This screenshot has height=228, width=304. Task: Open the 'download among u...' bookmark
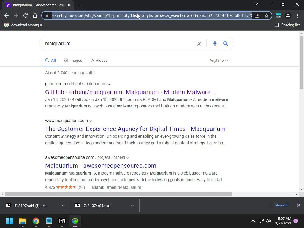click(x=24, y=25)
